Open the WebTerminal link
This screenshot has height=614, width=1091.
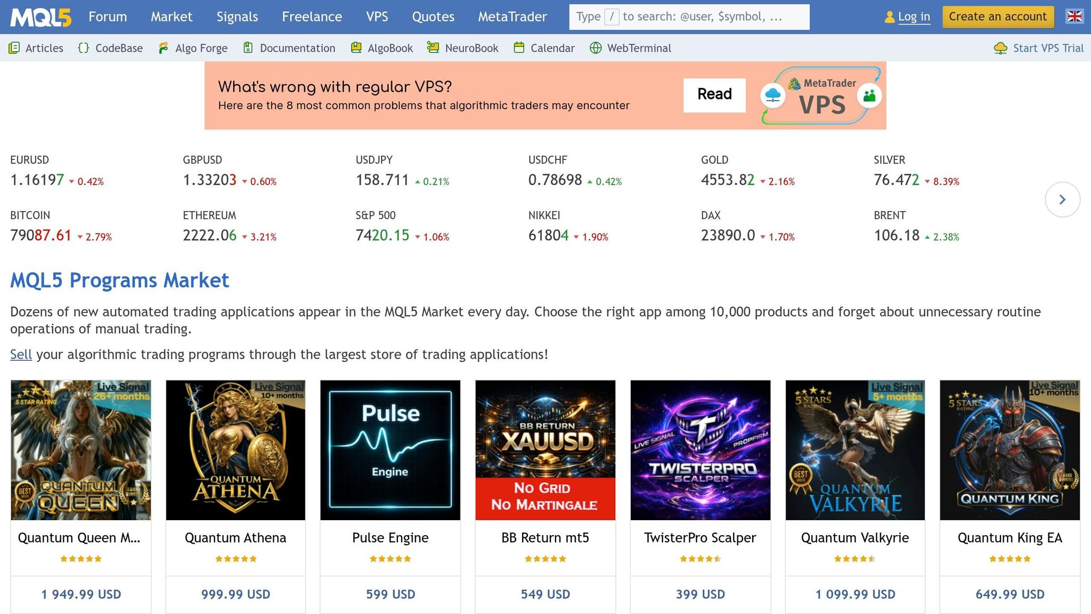[x=639, y=48]
